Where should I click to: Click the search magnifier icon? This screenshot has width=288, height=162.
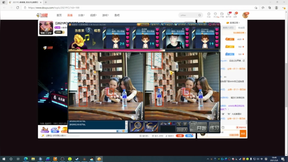click(x=200, y=15)
